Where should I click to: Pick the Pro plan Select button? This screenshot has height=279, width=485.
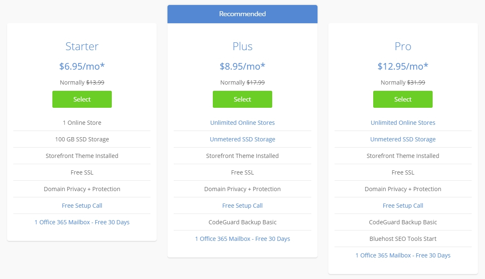403,99
